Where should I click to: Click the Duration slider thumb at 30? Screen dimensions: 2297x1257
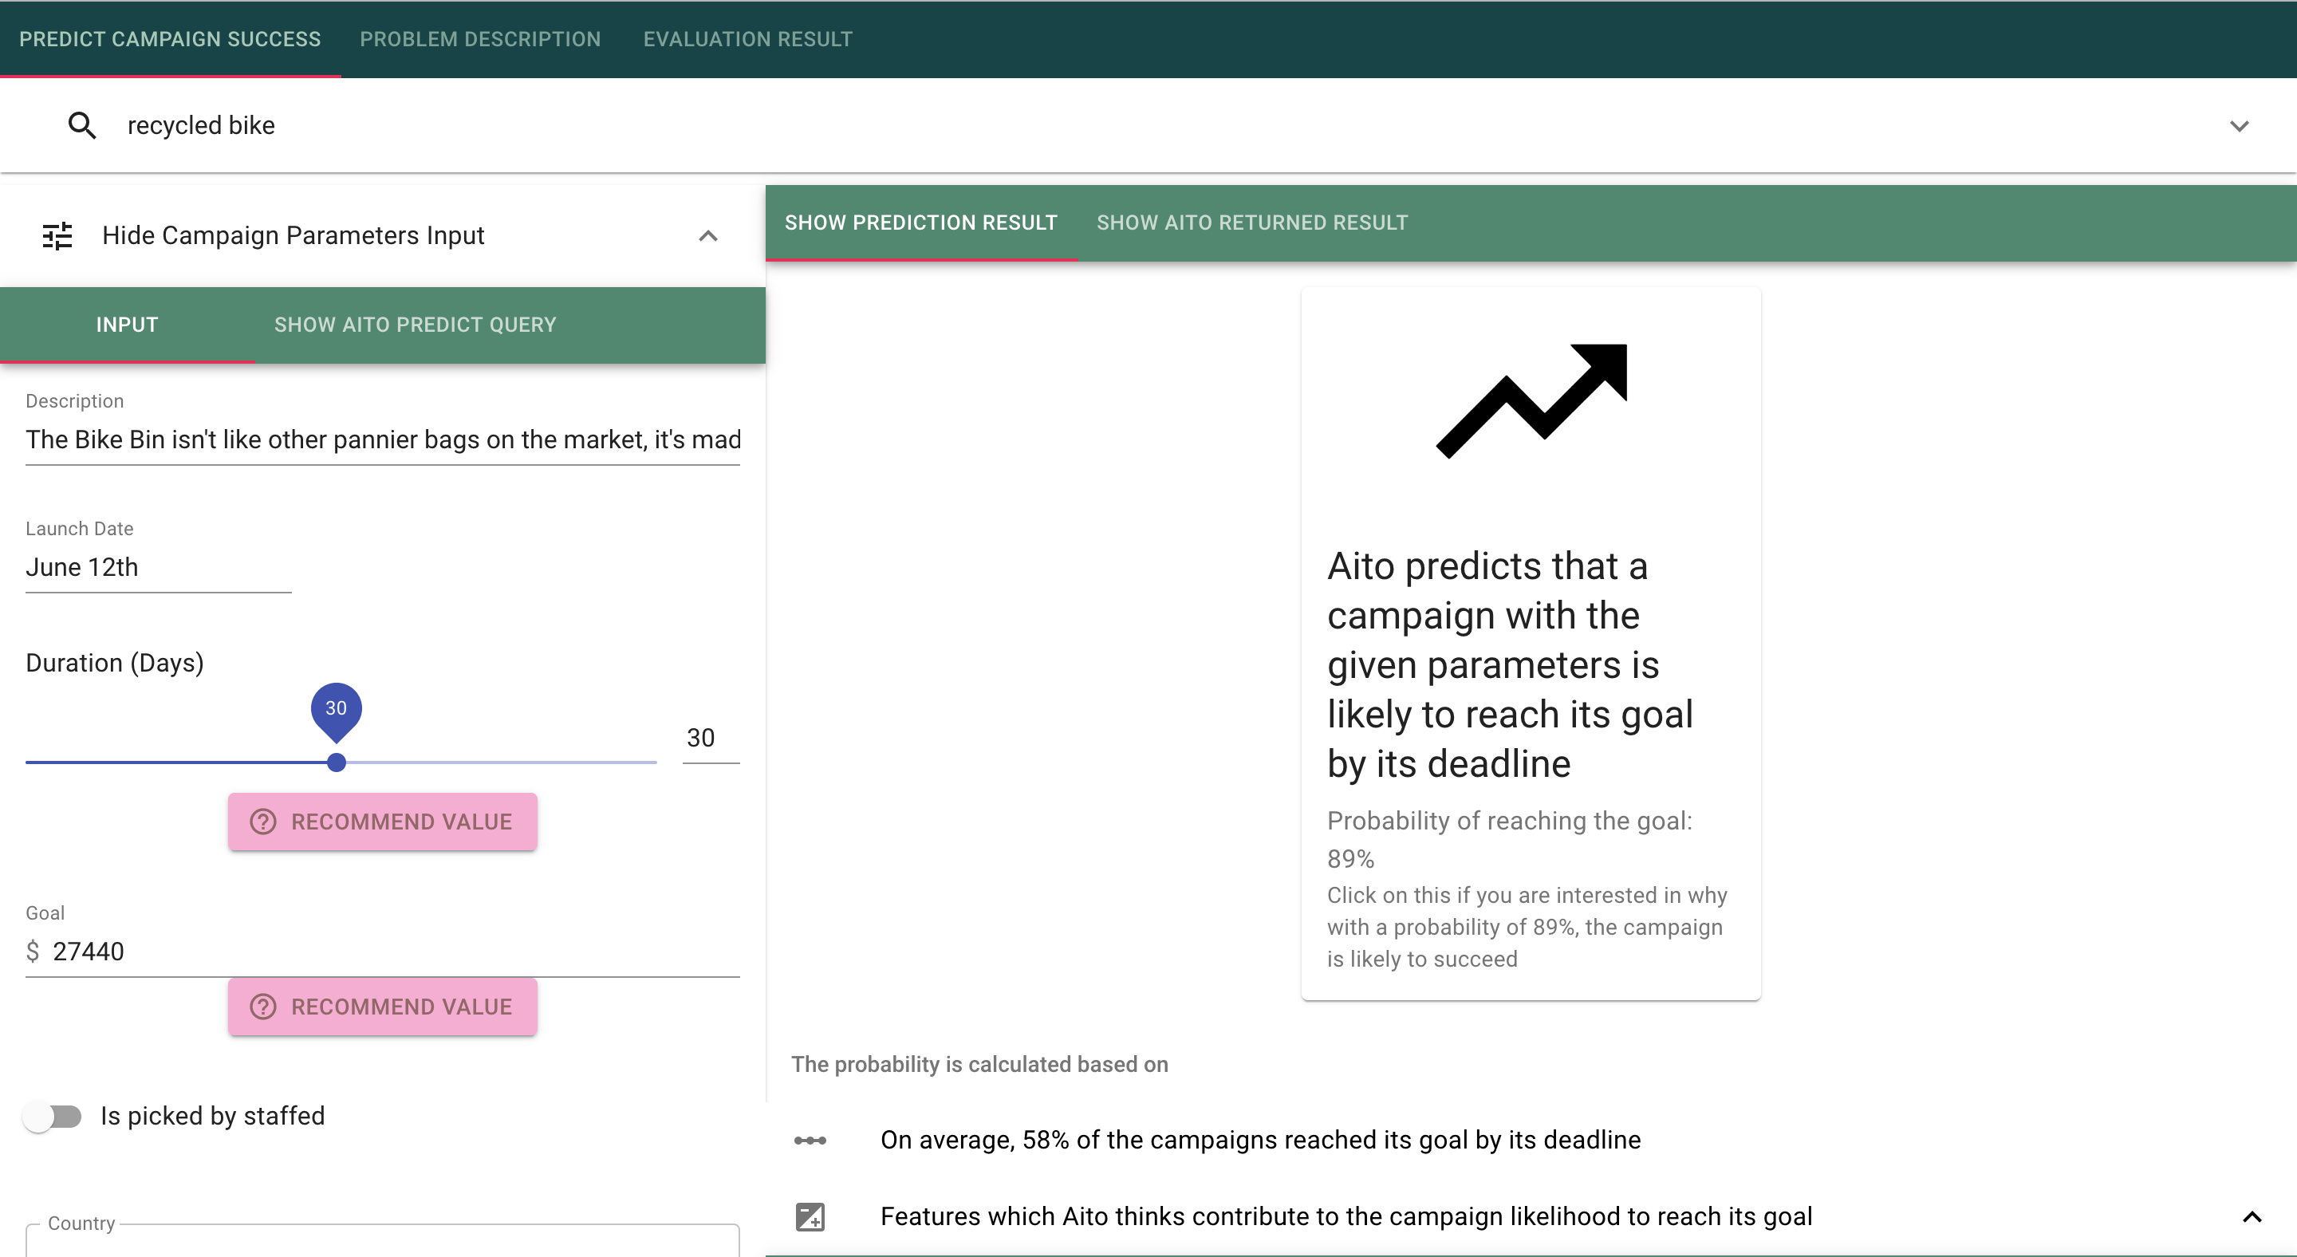tap(336, 763)
